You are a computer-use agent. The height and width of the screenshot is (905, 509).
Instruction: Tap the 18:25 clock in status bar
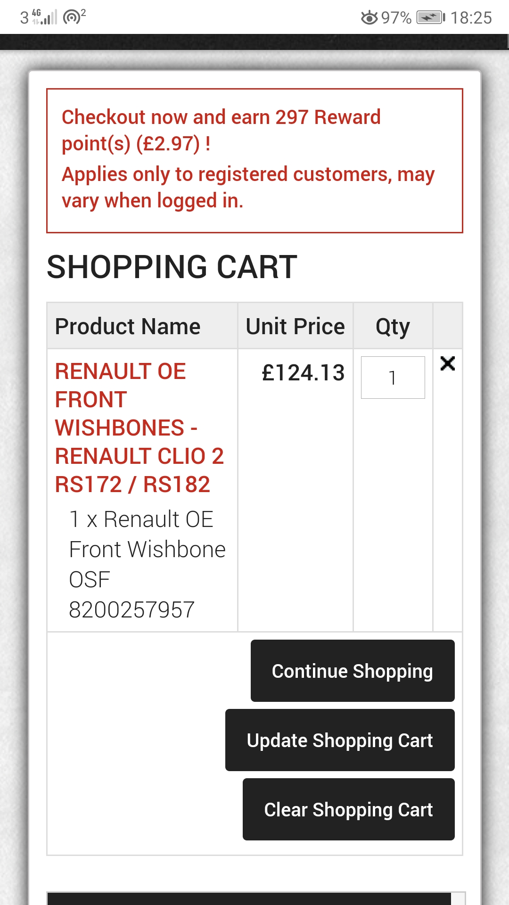tap(471, 18)
